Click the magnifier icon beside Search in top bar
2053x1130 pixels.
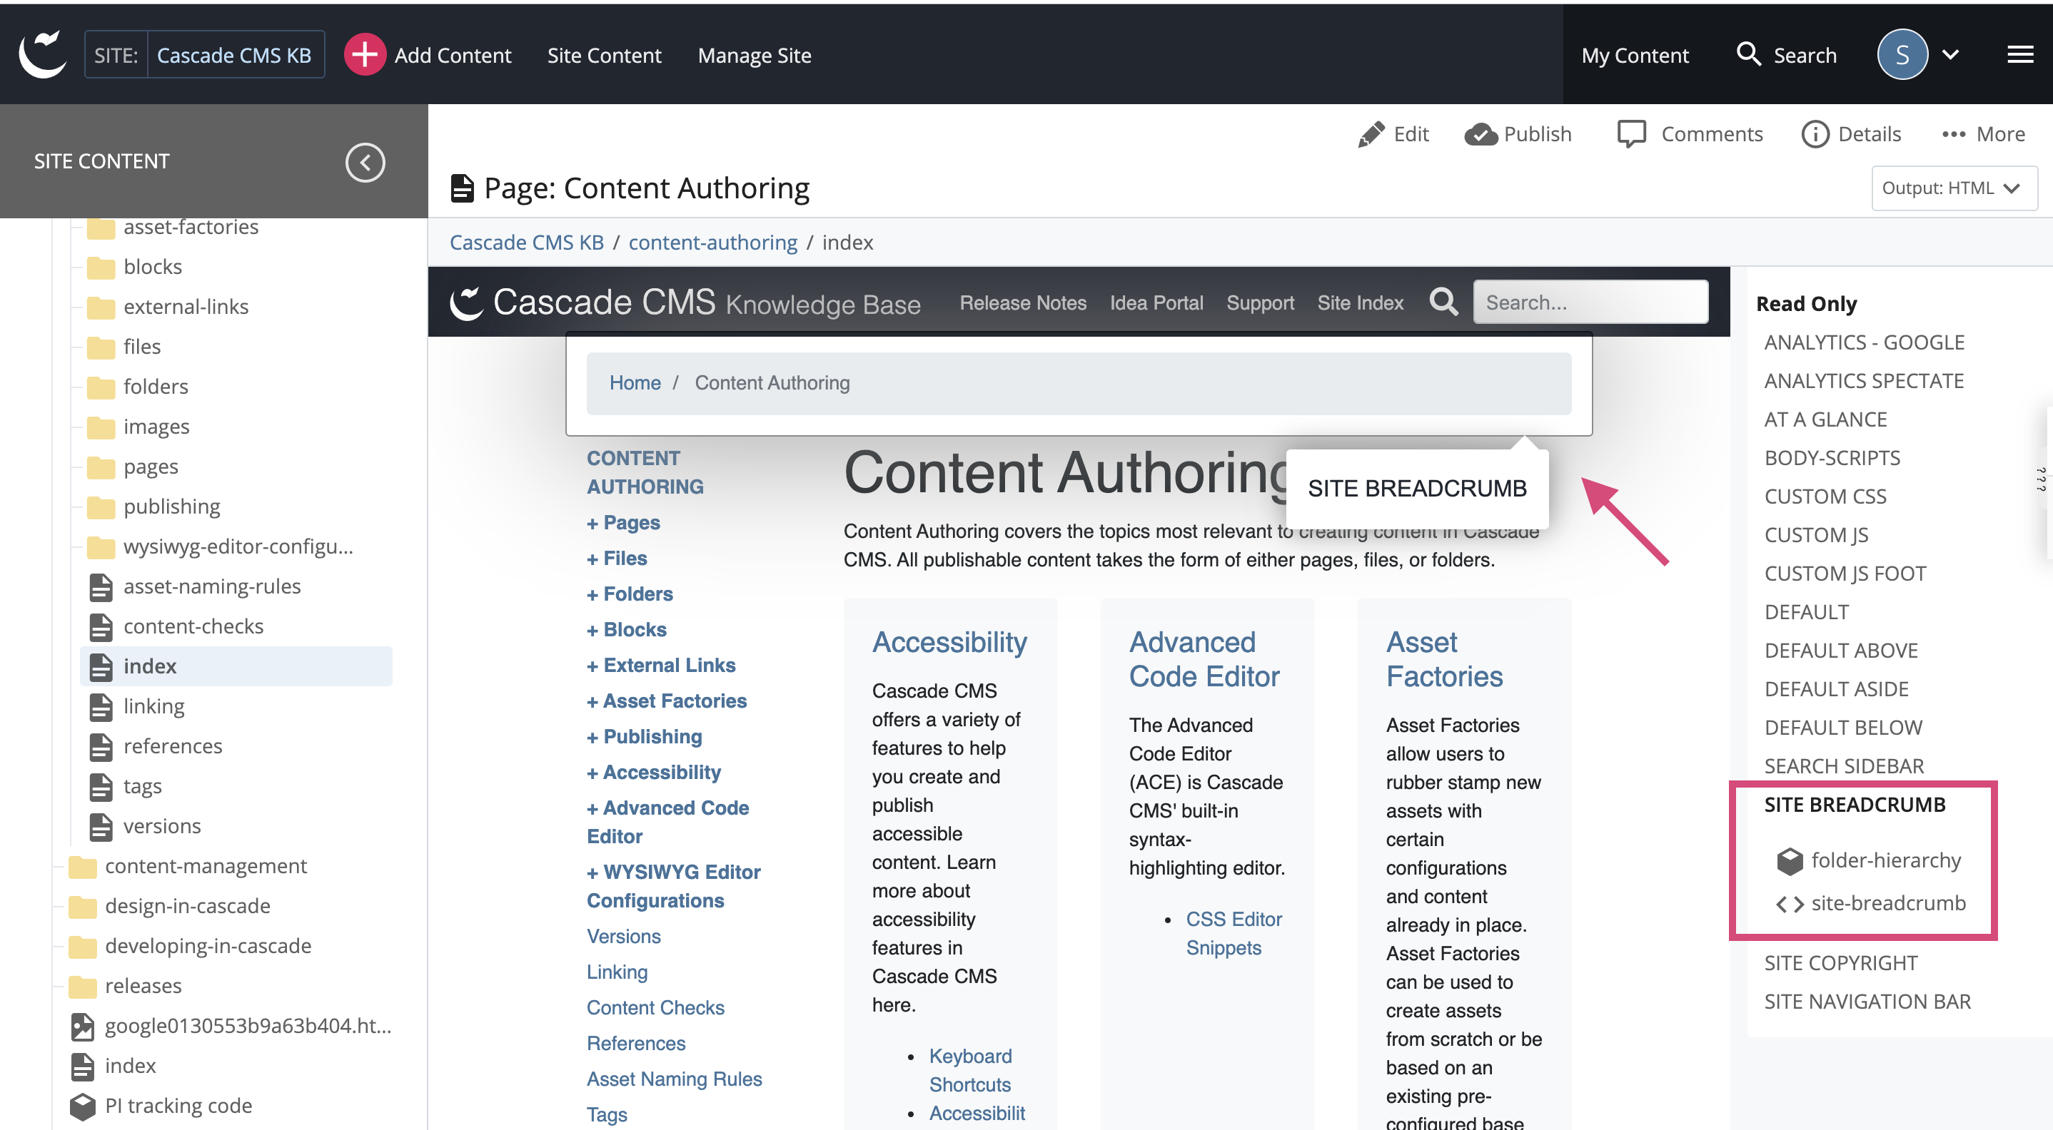[x=1747, y=54]
